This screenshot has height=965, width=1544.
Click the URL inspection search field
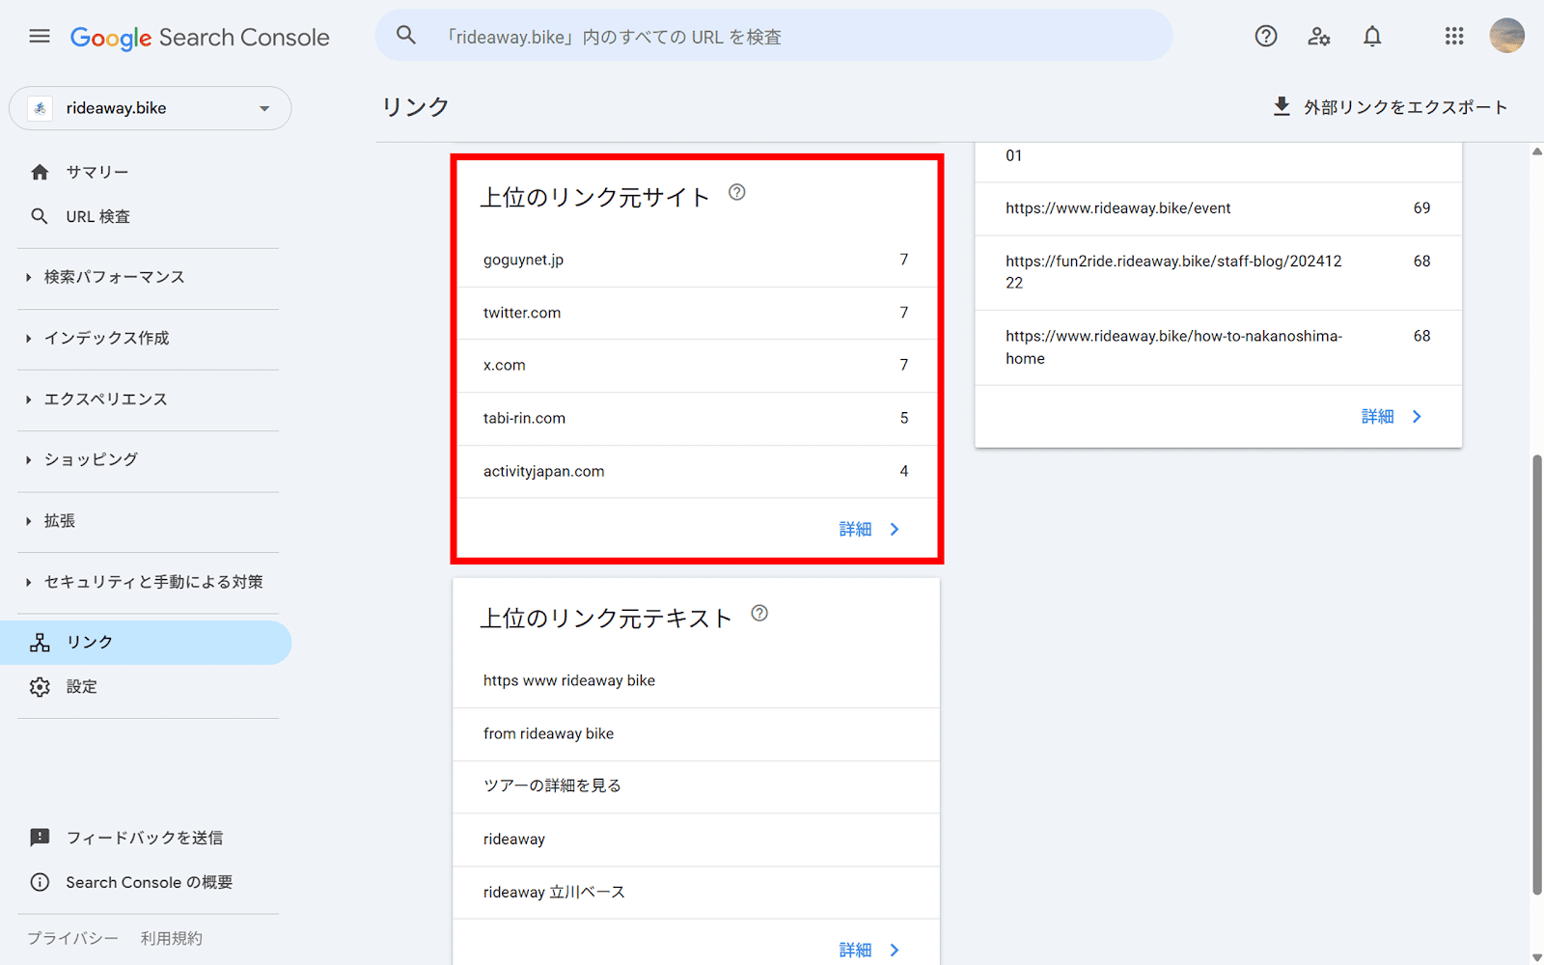tap(772, 36)
